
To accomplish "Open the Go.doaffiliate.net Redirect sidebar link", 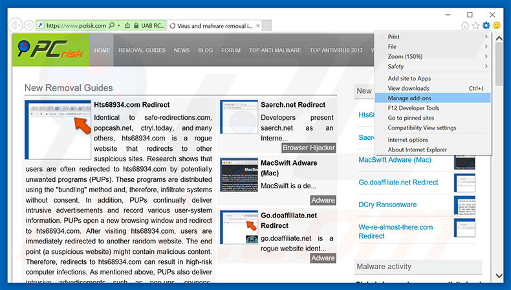I will pyautogui.click(x=398, y=183).
